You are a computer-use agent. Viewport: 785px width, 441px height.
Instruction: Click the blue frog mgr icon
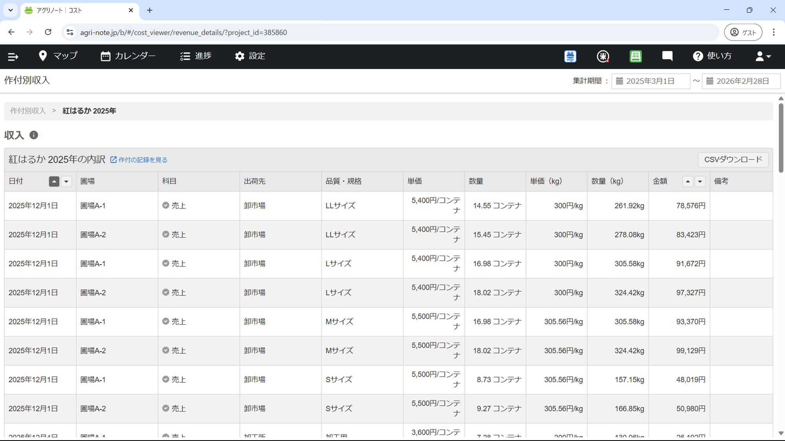(x=570, y=56)
